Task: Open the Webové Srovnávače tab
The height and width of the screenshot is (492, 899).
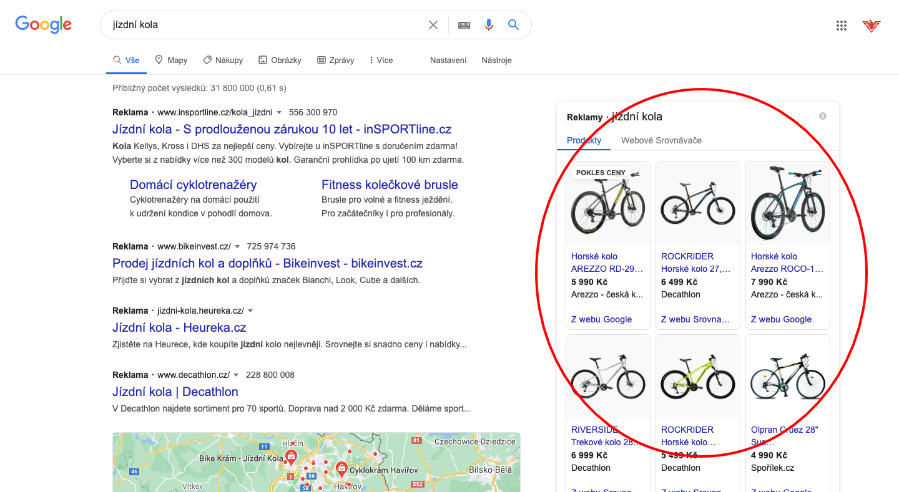Action: 661,140
